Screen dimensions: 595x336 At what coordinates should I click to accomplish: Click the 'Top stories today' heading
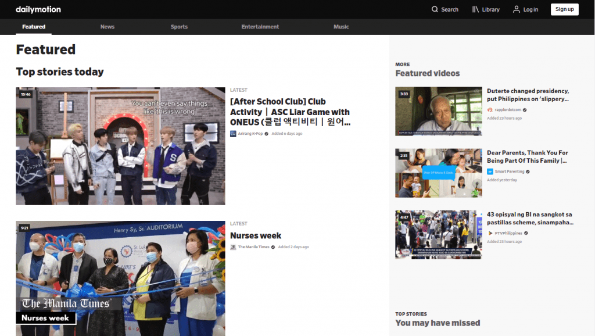pyautogui.click(x=60, y=72)
